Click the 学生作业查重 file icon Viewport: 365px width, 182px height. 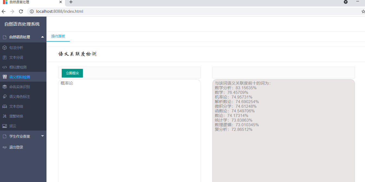click(x=4, y=136)
